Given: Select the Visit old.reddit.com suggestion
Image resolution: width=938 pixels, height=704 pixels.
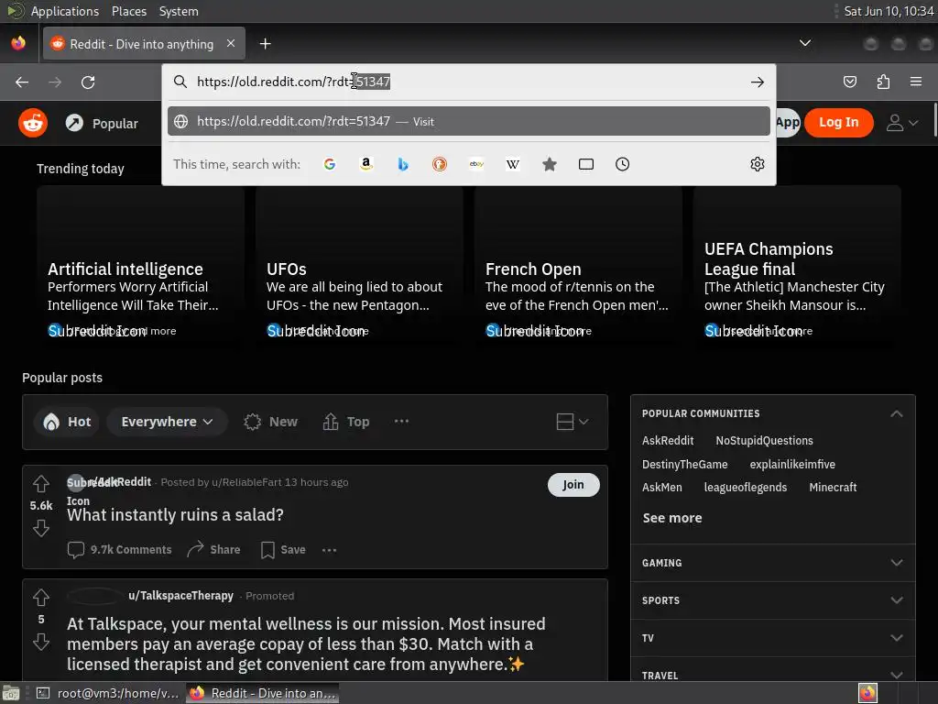Looking at the screenshot, I should pyautogui.click(x=468, y=122).
